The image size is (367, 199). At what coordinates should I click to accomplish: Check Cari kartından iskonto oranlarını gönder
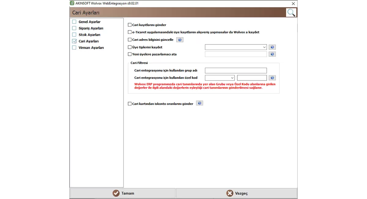(x=130, y=104)
